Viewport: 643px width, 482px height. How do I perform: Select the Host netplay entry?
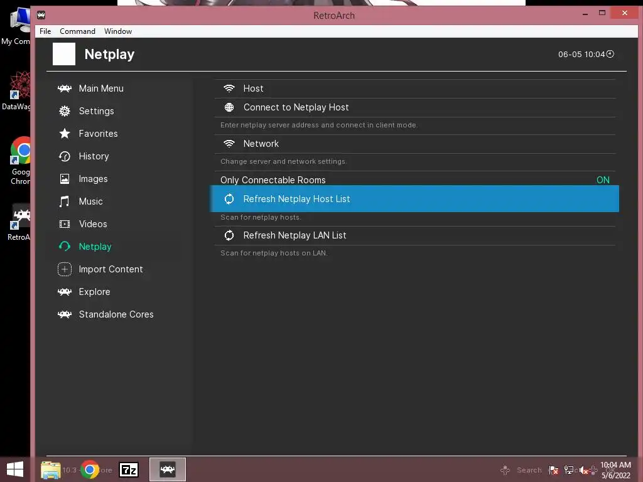click(414, 88)
